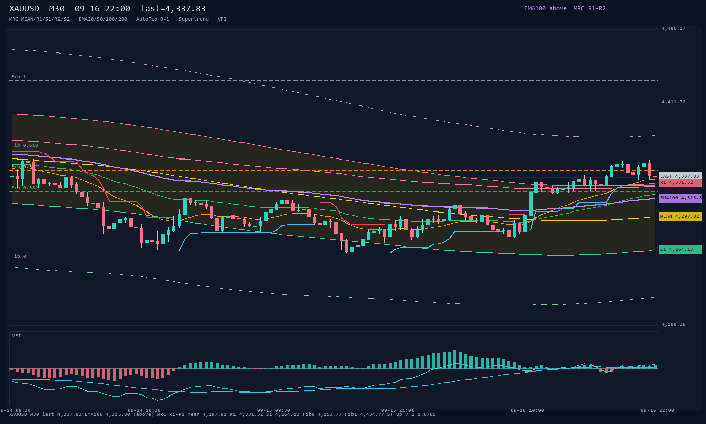Click the Supertrend legend label
The width and height of the screenshot is (706, 424).
click(x=194, y=19)
